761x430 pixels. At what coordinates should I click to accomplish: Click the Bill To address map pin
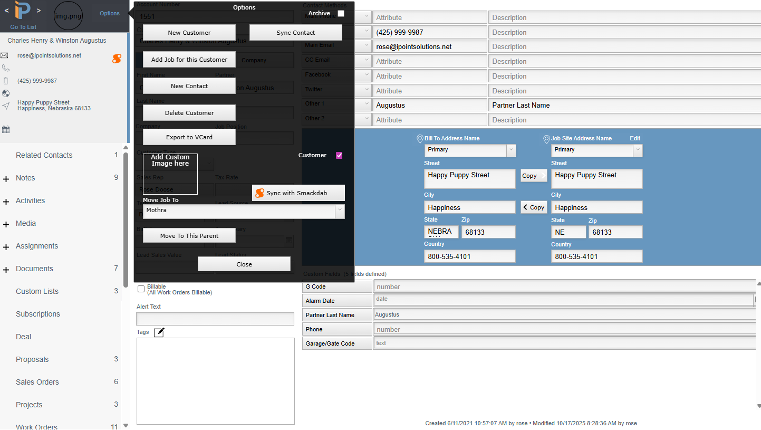pos(420,139)
